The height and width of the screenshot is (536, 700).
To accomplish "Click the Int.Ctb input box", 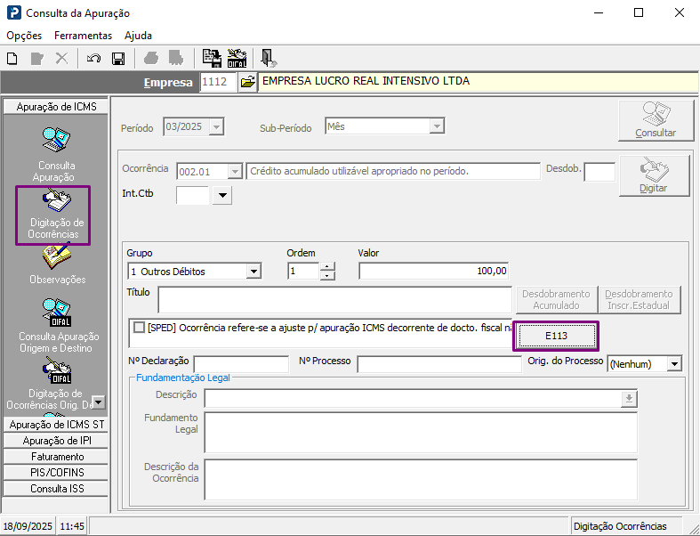I will click(193, 195).
